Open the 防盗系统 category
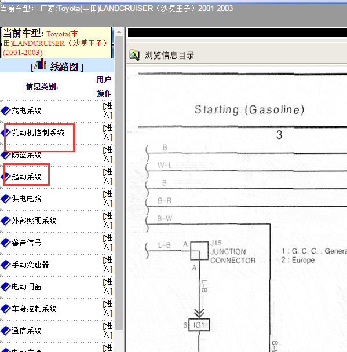 tap(27, 155)
